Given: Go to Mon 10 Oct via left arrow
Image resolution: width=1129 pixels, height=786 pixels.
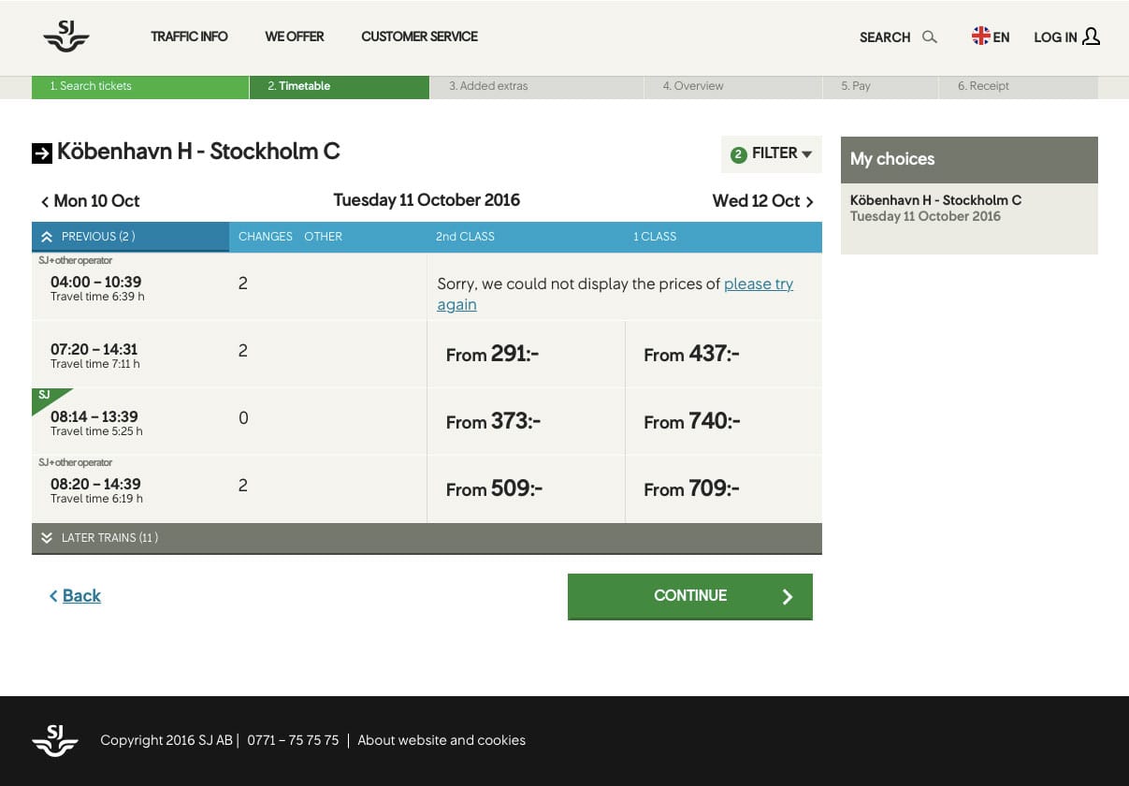Looking at the screenshot, I should pyautogui.click(x=45, y=201).
